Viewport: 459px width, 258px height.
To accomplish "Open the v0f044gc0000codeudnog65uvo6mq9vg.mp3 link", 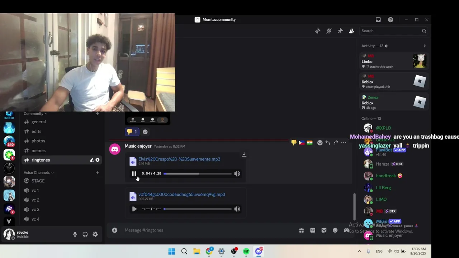I will point(182,195).
